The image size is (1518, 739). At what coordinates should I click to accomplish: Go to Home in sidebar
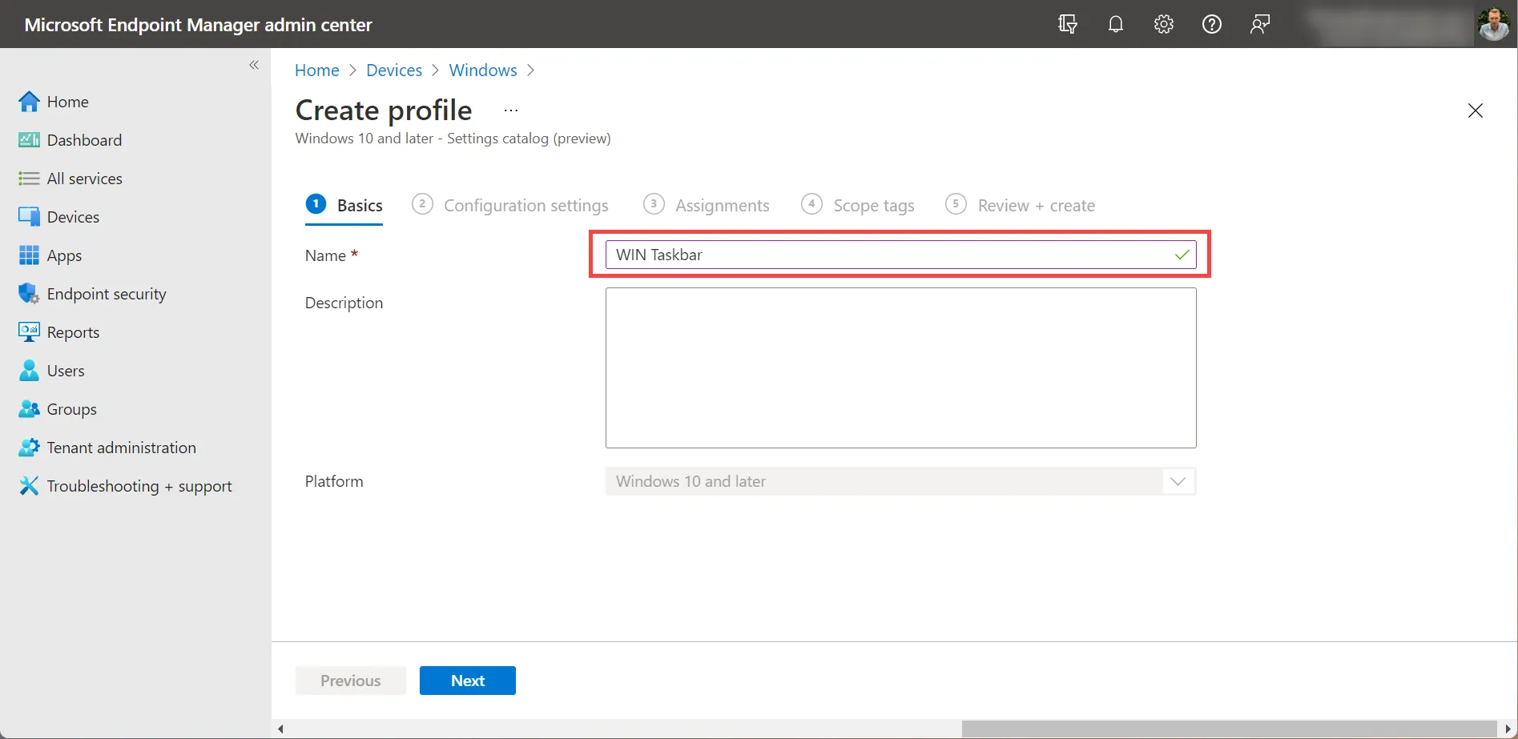tap(68, 102)
